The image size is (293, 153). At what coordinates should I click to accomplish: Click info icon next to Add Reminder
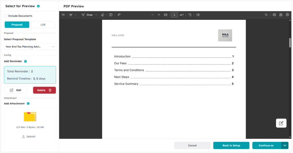[25, 61]
